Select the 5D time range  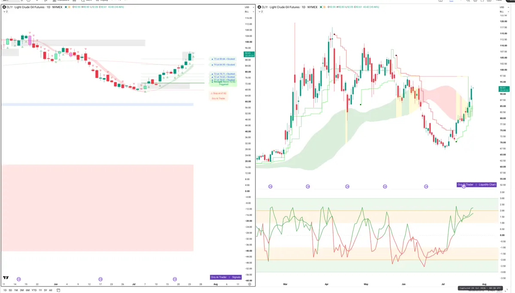(10, 290)
